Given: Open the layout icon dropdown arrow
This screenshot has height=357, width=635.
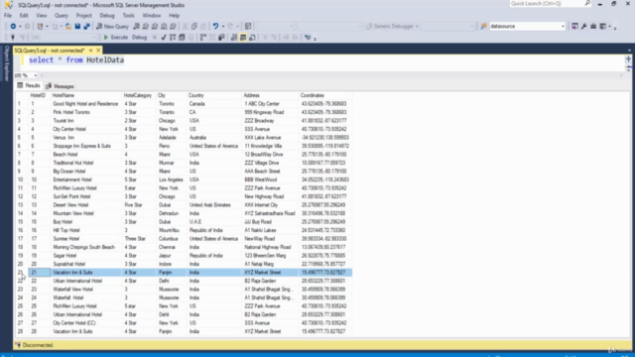Looking at the screenshot, I should (x=609, y=27).
